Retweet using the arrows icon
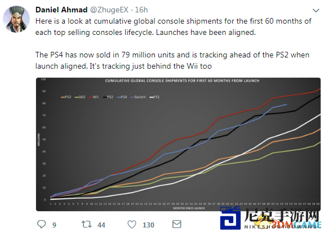The height and width of the screenshot is (232, 324). (x=87, y=224)
